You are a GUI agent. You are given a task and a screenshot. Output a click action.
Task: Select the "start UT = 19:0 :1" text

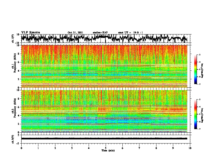click(131, 33)
